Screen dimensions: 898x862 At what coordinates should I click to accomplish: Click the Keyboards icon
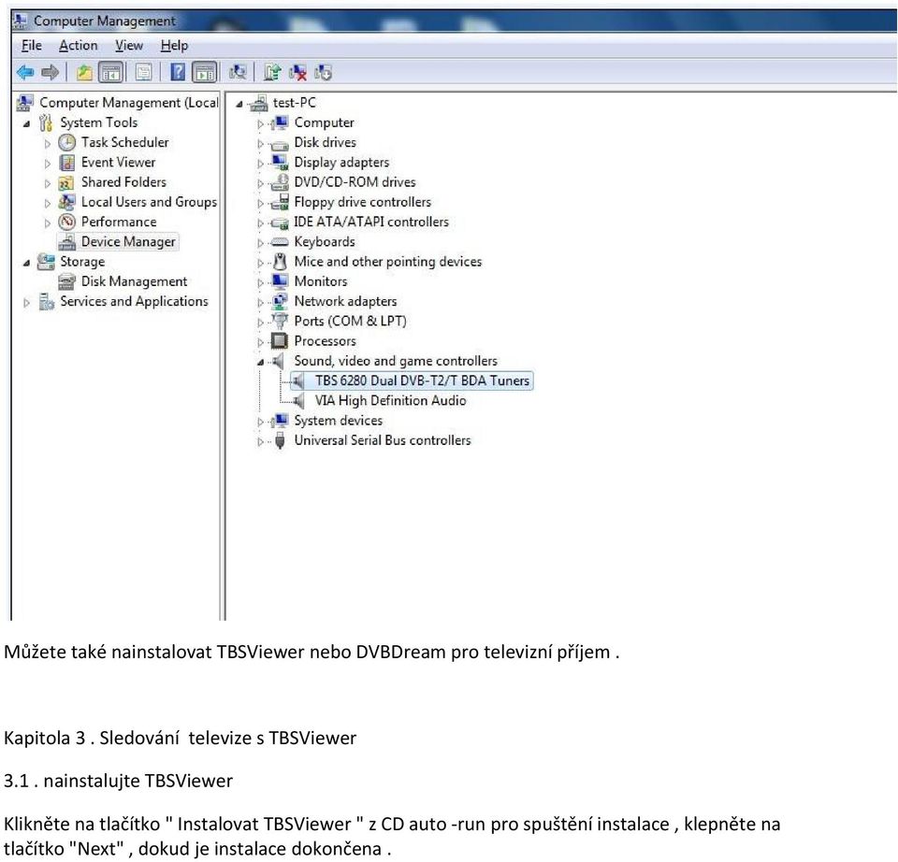point(279,242)
